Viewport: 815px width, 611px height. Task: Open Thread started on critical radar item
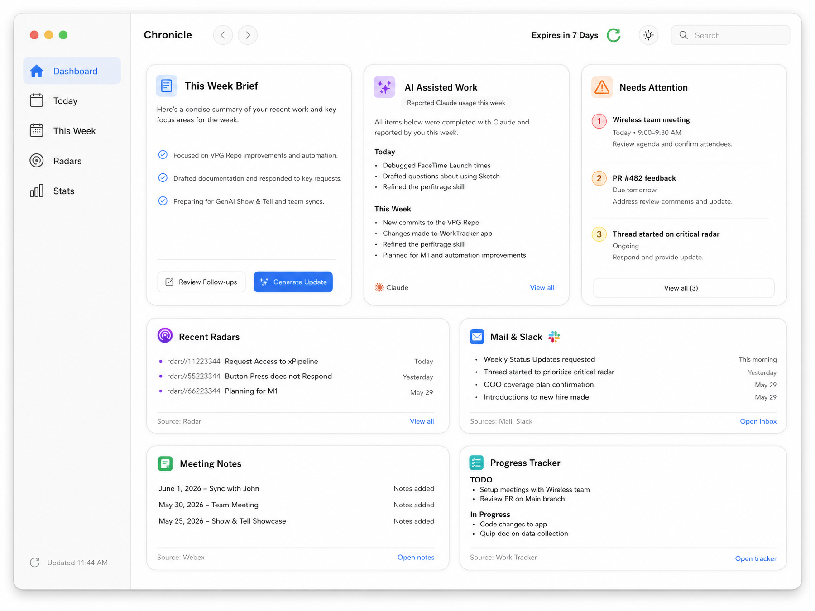[x=666, y=234]
